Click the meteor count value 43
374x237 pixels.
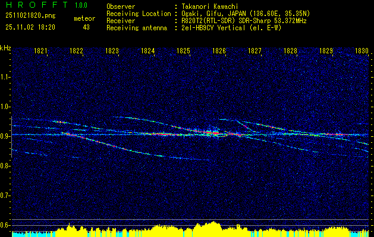click(x=86, y=27)
